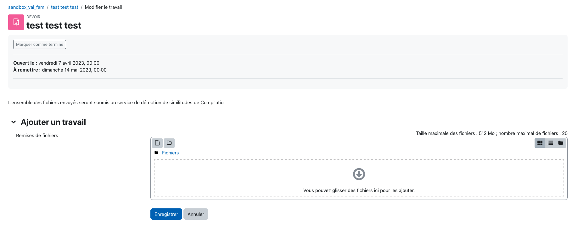Viewport: 578px width, 225px height.
Task: Click the Remises de fichiers label
Action: point(37,136)
